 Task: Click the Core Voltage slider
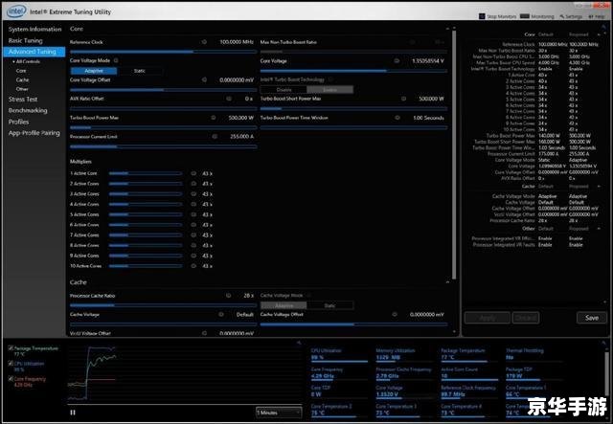[x=353, y=71]
